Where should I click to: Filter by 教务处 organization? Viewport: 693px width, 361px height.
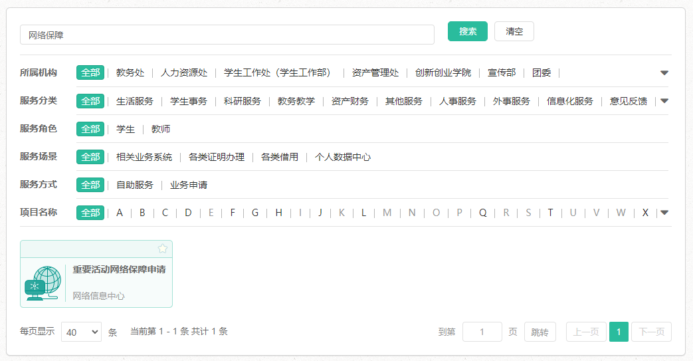point(130,73)
